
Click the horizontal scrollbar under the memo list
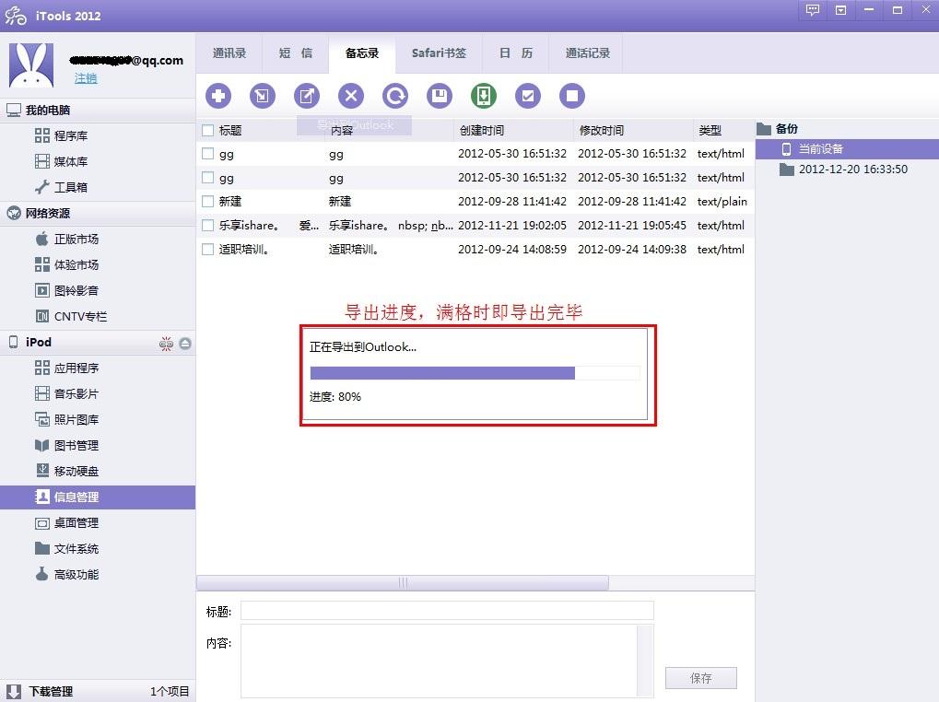pos(403,582)
